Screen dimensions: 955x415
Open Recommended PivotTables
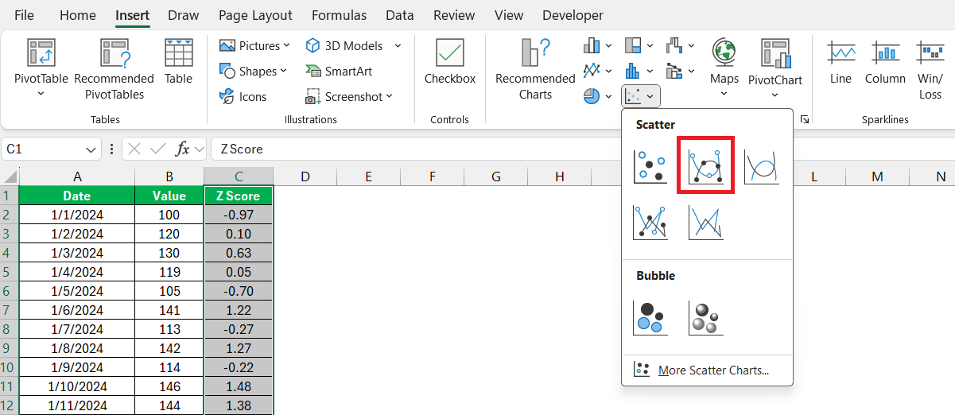point(114,69)
